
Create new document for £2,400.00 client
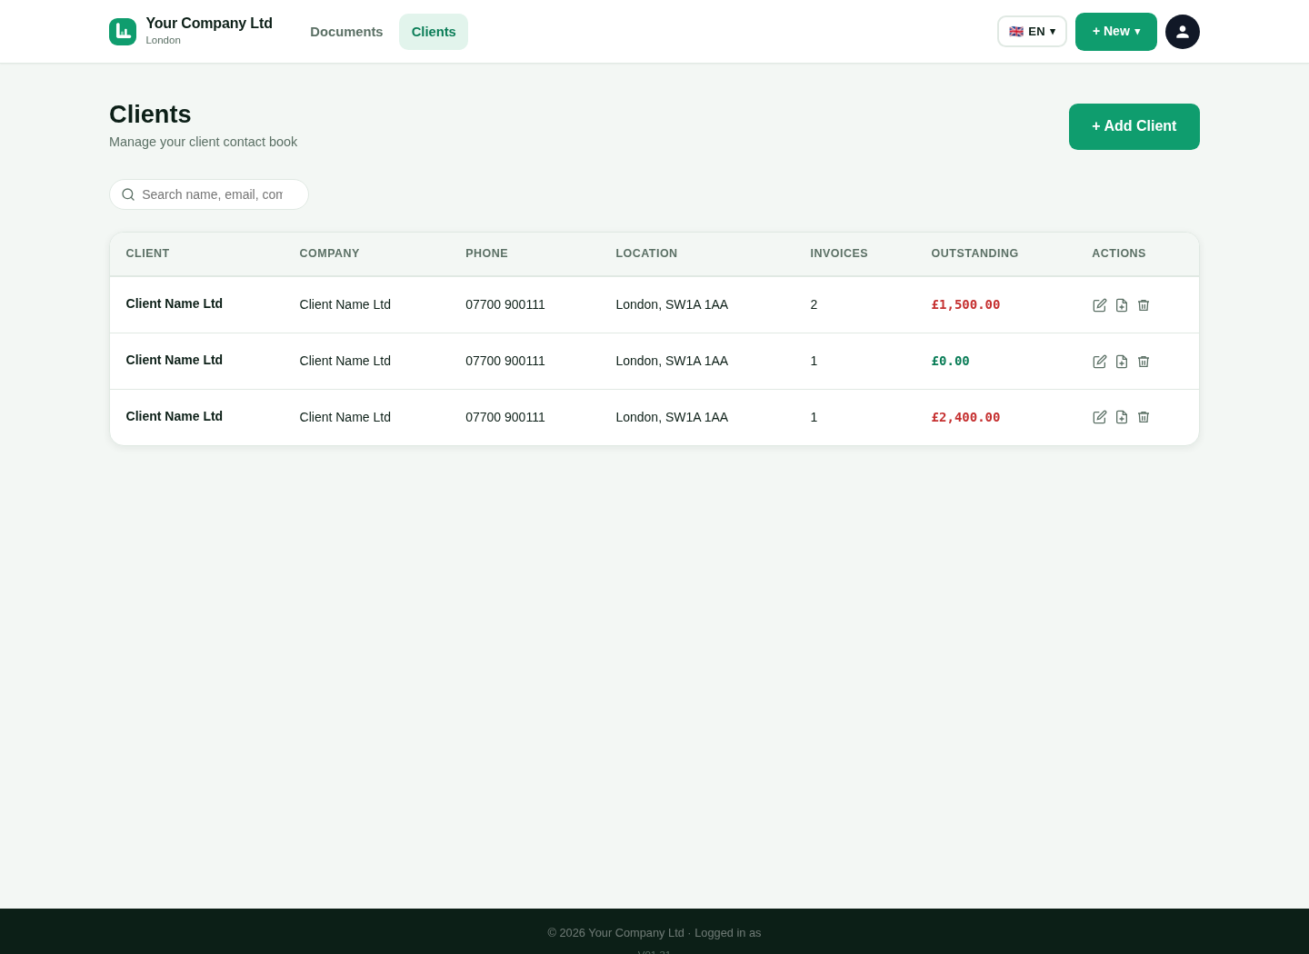click(1122, 417)
